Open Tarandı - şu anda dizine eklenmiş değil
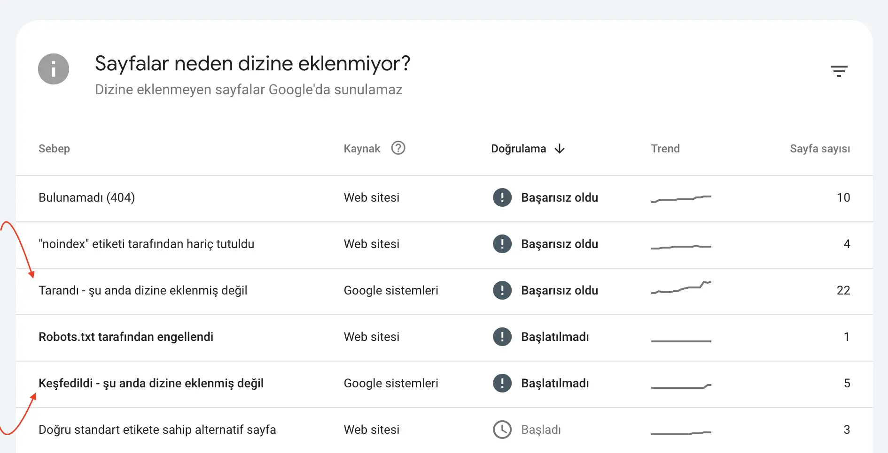The width and height of the screenshot is (888, 453). [x=444, y=291]
